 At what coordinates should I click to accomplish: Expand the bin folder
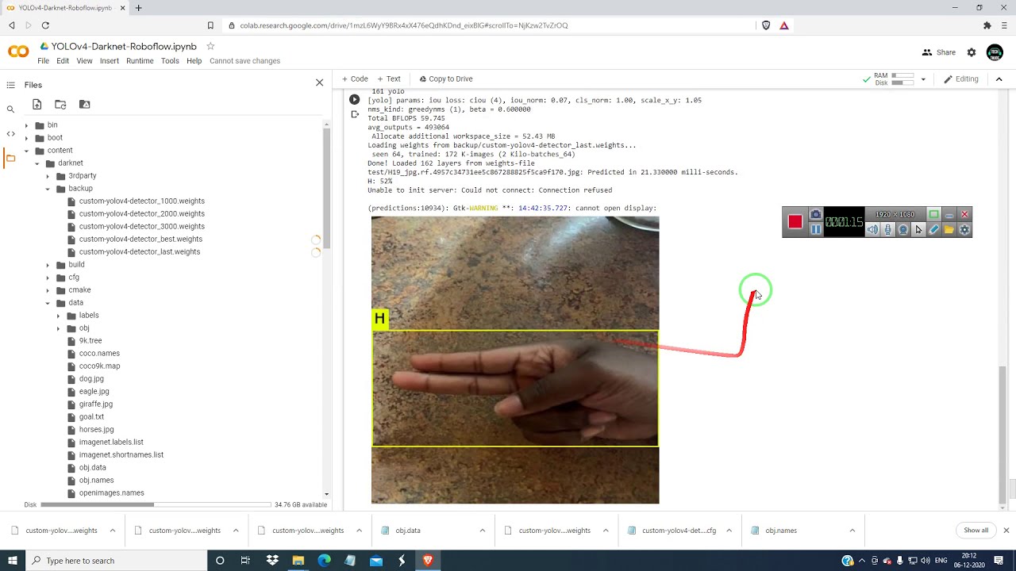click(26, 125)
